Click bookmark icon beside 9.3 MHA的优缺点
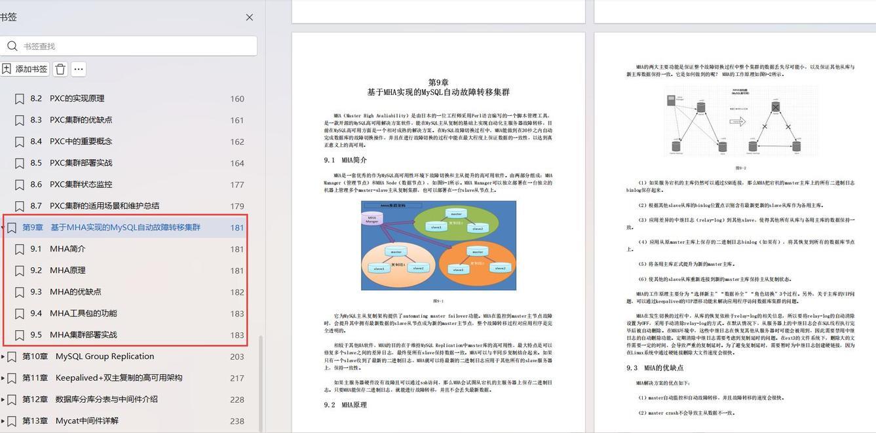 point(20,292)
